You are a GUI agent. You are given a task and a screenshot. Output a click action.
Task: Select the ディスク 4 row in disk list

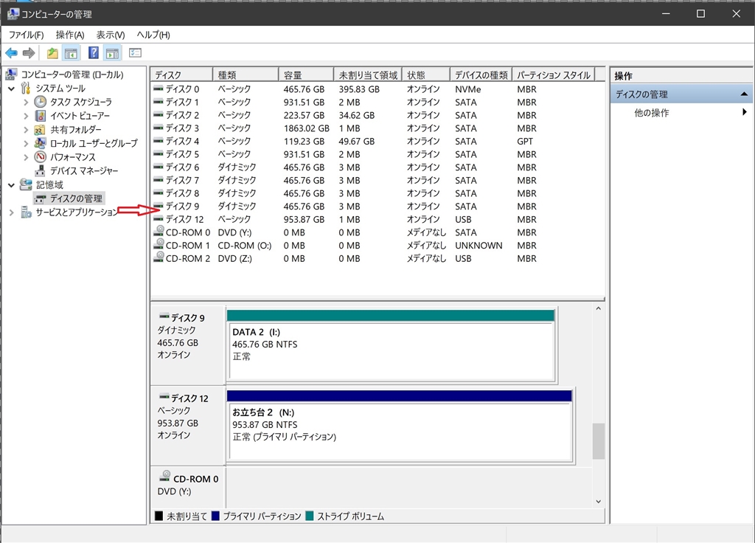click(x=181, y=141)
